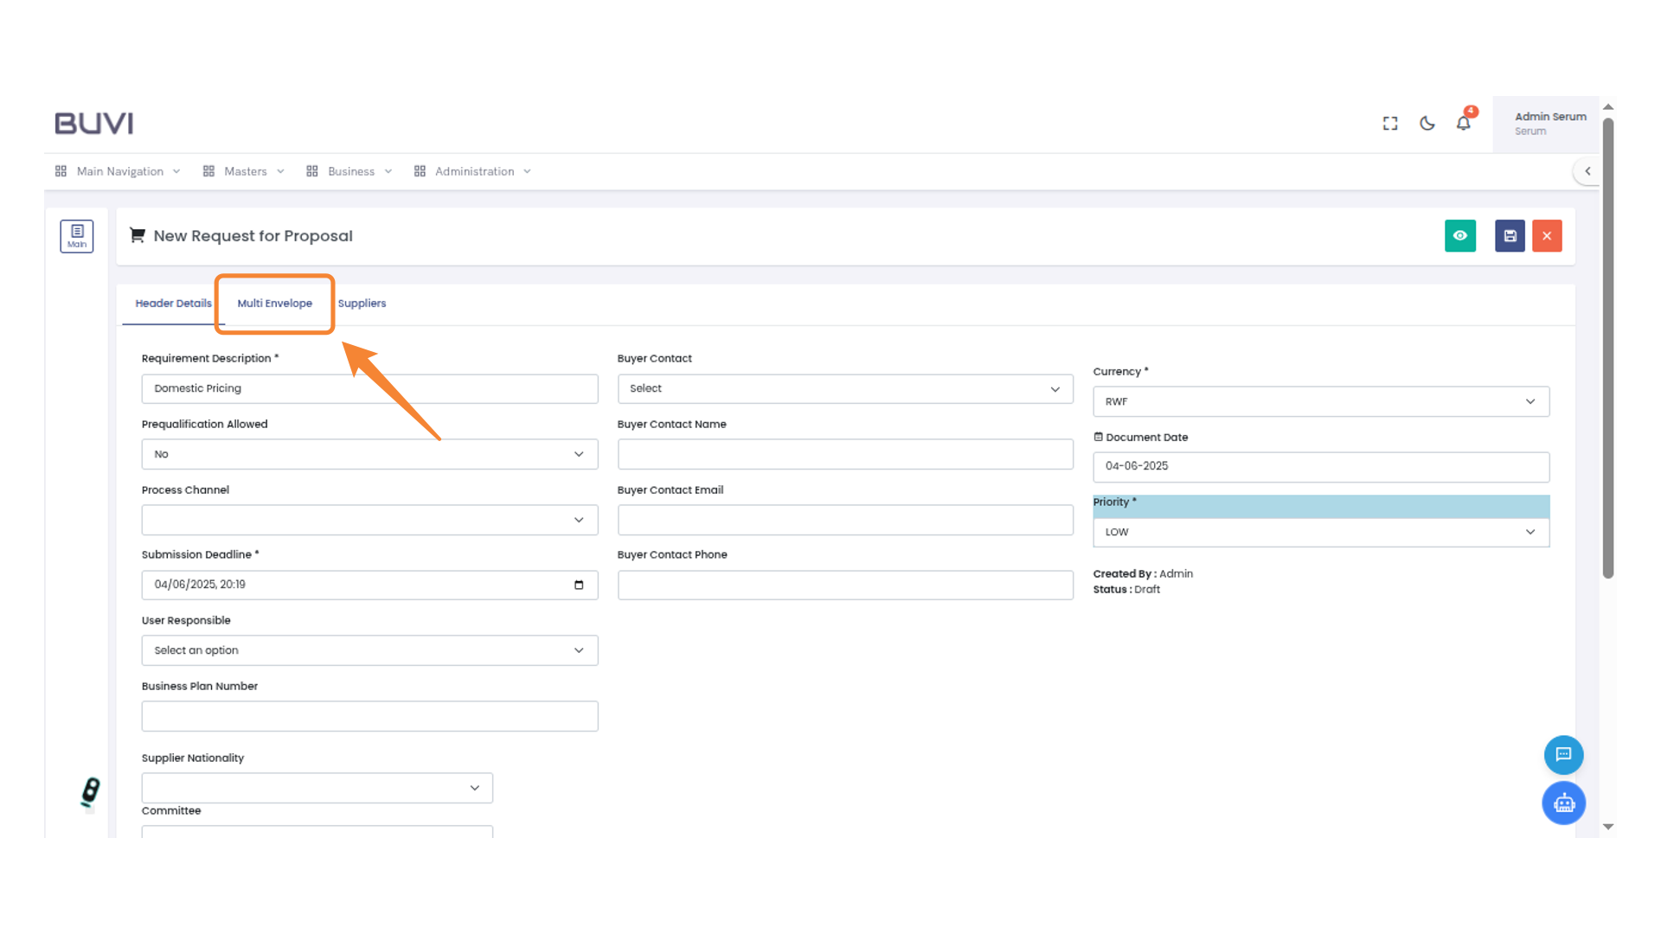Switch to dark mode using the moon icon

click(x=1427, y=123)
